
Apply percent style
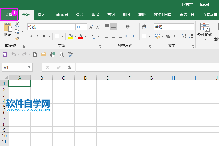click(168, 37)
